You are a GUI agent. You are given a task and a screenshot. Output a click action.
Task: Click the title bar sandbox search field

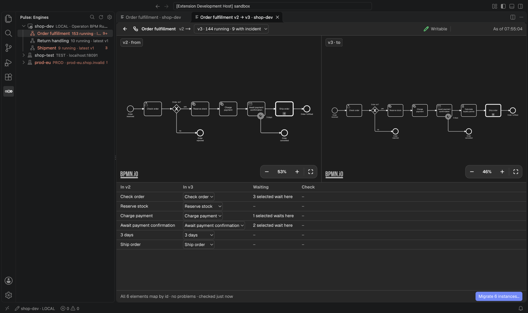click(273, 6)
